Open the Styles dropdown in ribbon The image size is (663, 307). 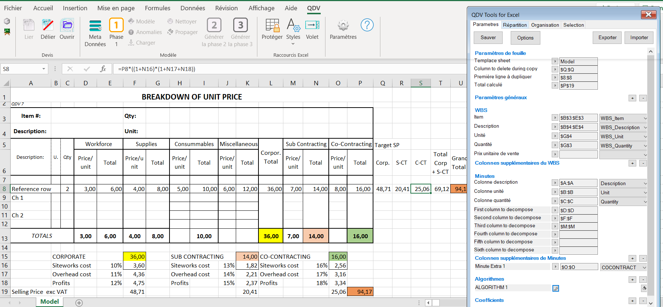point(293,44)
